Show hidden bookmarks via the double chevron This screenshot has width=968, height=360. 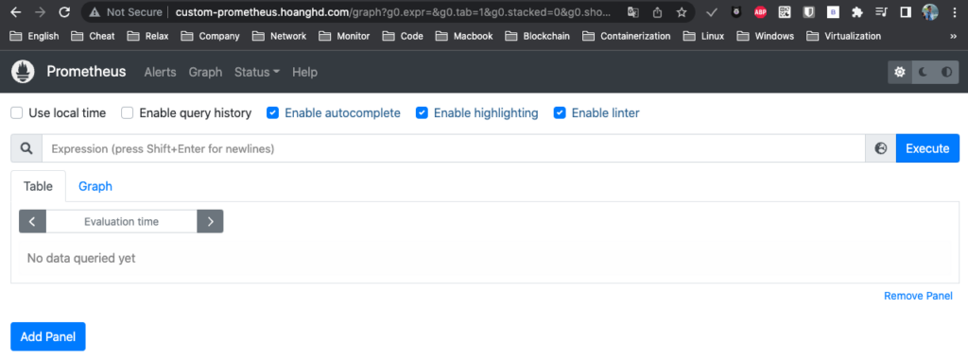pyautogui.click(x=953, y=37)
